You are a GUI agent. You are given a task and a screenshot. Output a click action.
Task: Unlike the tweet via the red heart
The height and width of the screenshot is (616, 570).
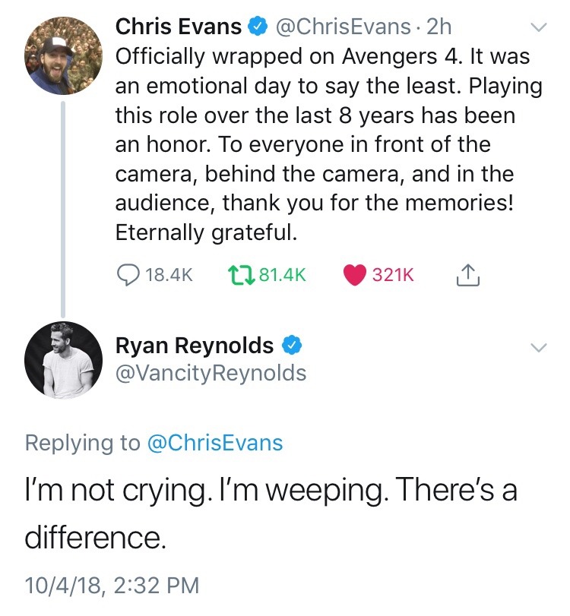355,276
